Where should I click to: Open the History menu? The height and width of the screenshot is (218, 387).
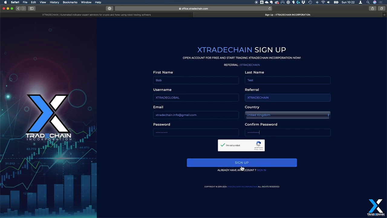click(54, 2)
